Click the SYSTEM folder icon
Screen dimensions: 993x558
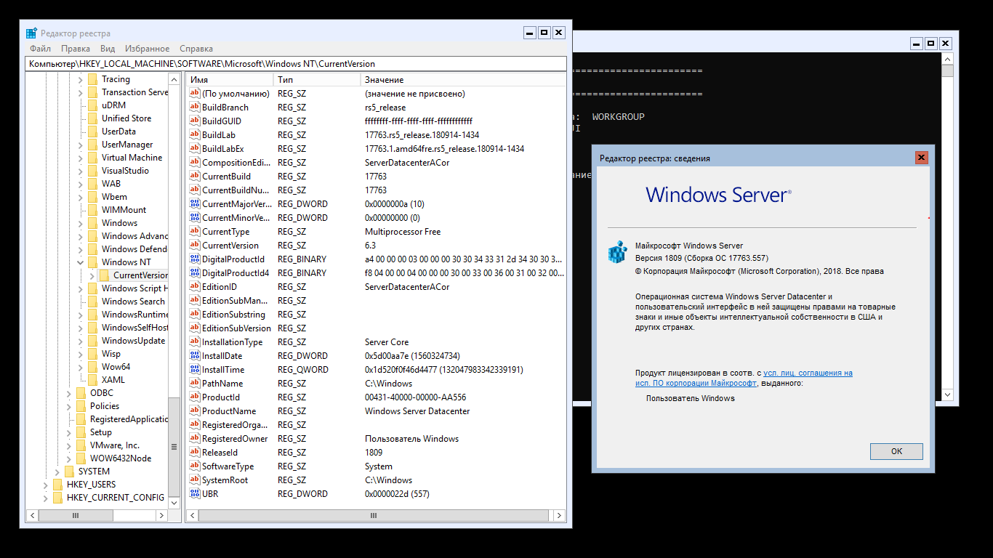(69, 472)
